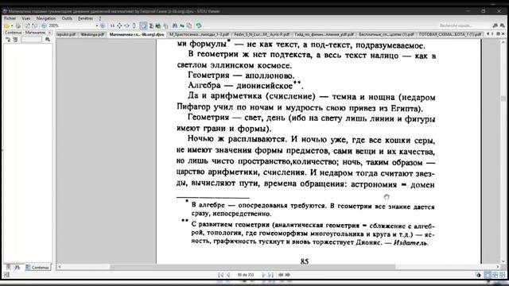Open the Fenêtres menu

85,18
